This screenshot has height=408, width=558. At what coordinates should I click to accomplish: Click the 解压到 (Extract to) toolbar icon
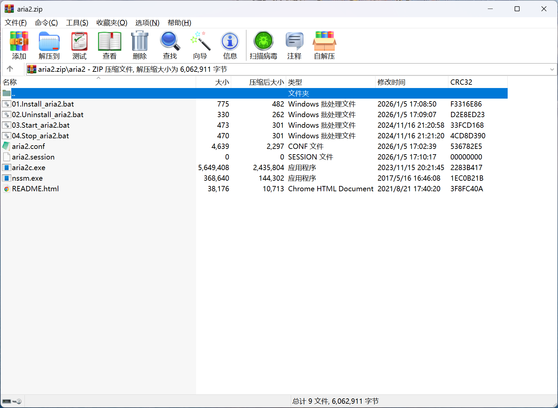pos(49,41)
